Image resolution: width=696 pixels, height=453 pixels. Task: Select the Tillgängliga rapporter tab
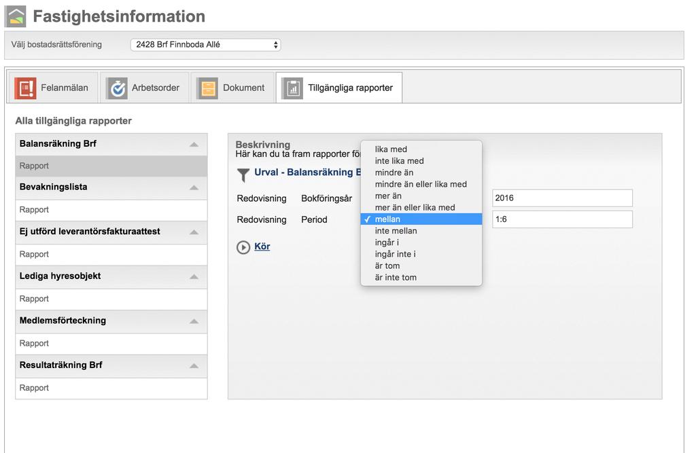click(339, 88)
